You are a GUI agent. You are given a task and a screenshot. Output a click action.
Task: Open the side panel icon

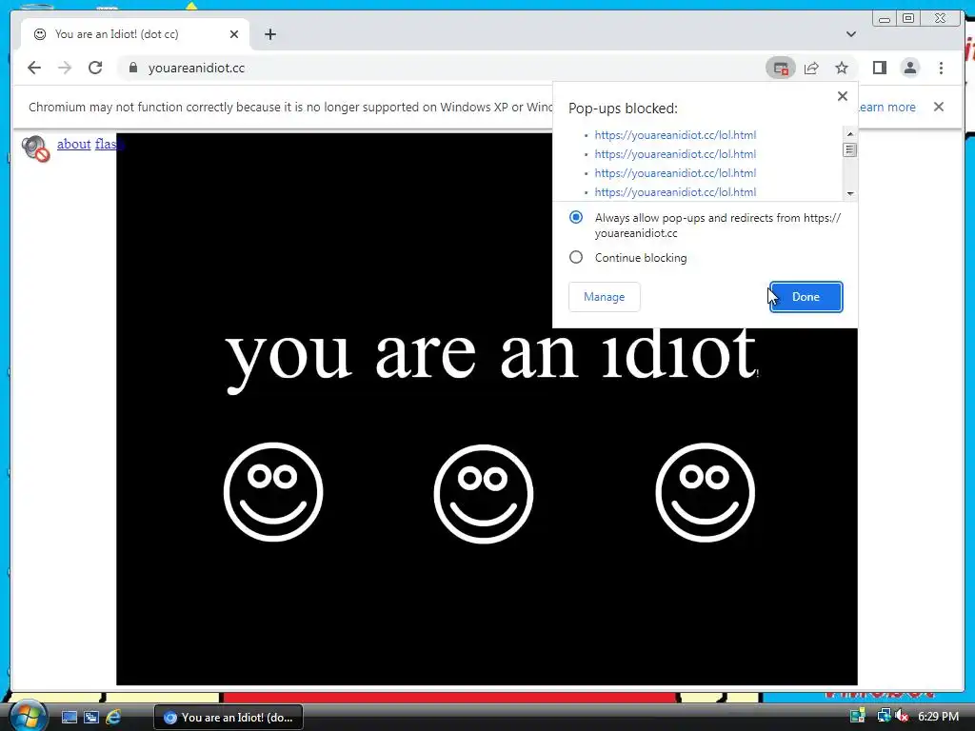tap(879, 68)
